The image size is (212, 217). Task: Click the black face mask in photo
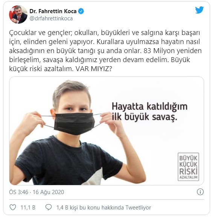click(x=74, y=124)
